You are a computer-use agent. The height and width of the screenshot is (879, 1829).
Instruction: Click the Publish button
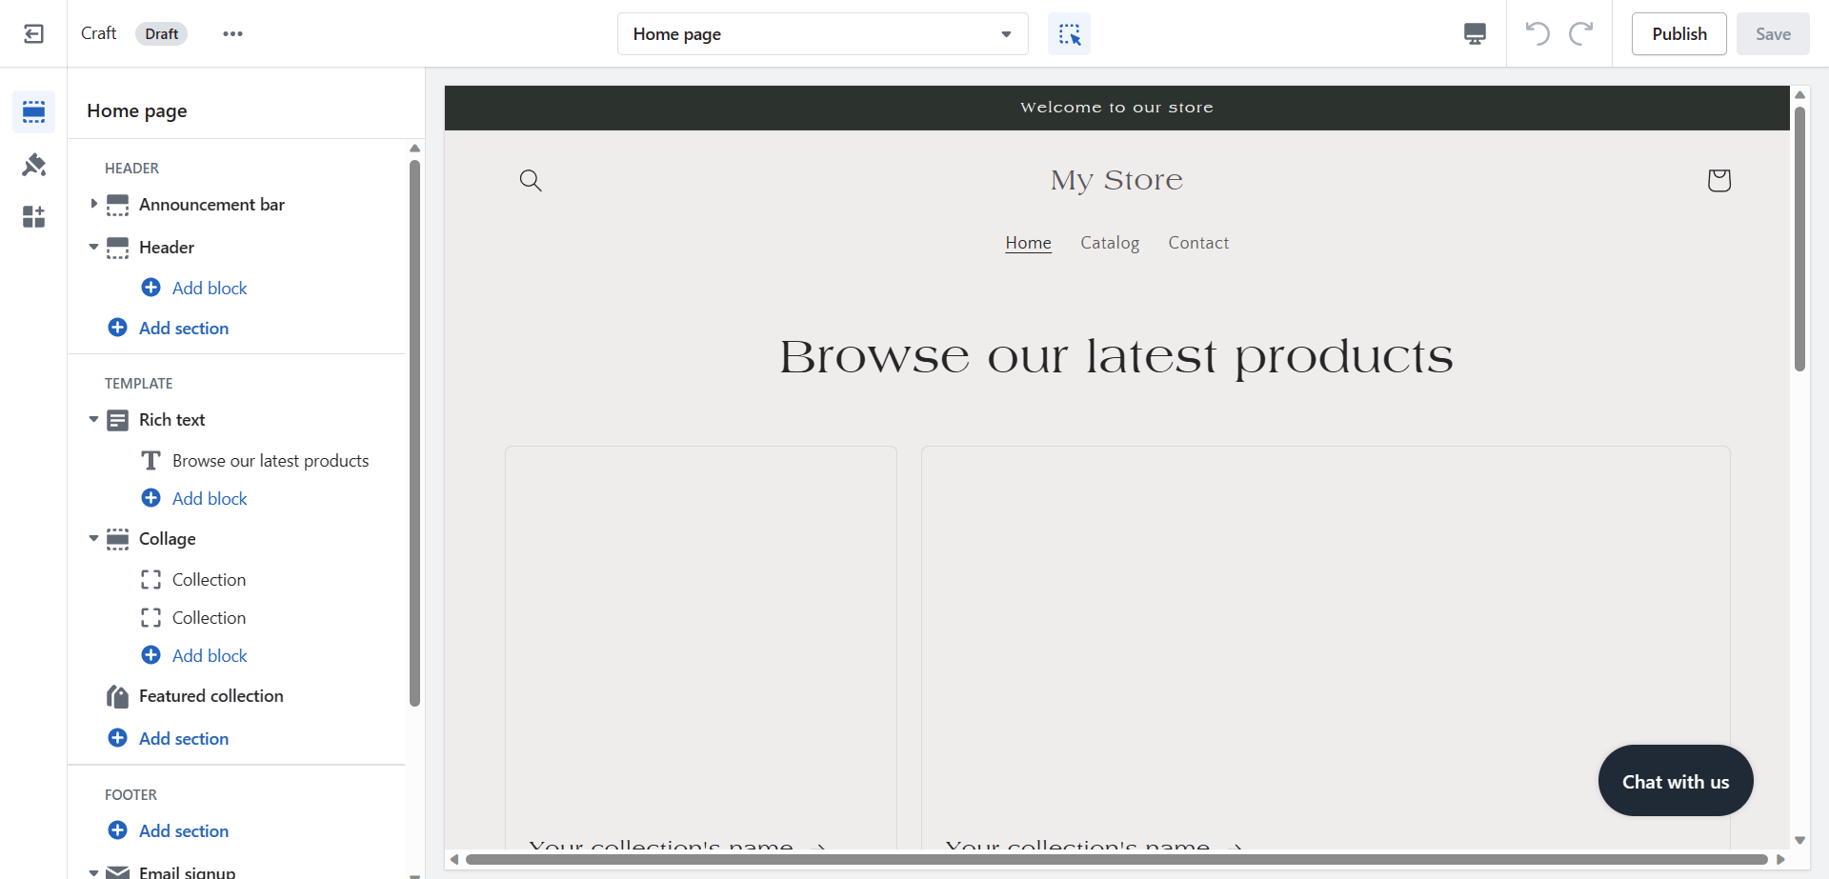[x=1679, y=34]
